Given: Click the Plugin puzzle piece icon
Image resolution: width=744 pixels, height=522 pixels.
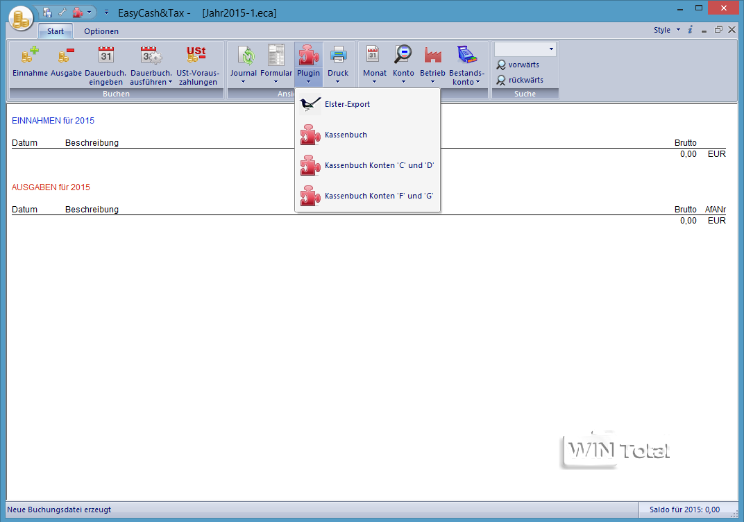Looking at the screenshot, I should coord(308,55).
